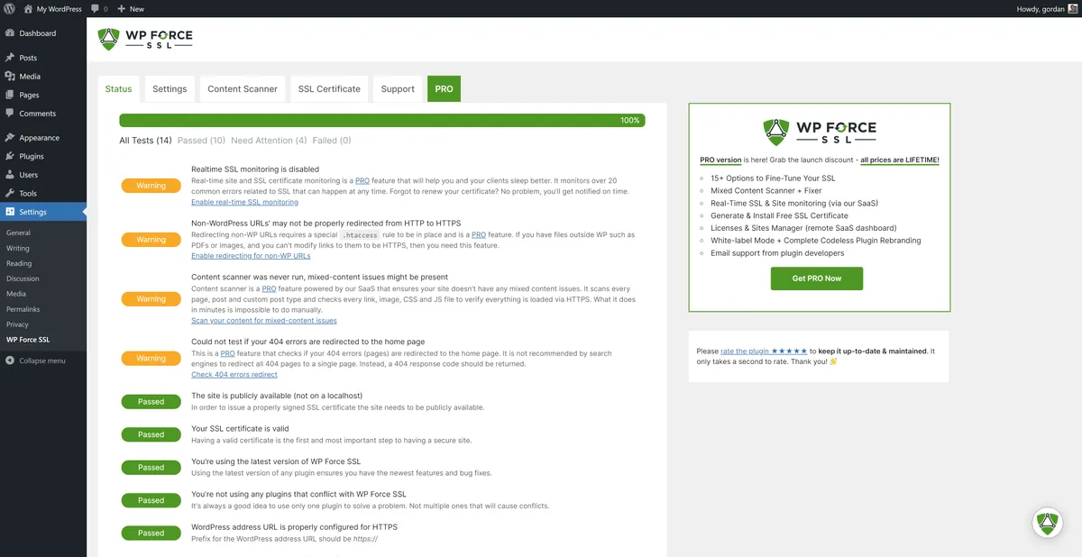Switch to the Status tab
The image size is (1082, 557).
(x=118, y=89)
